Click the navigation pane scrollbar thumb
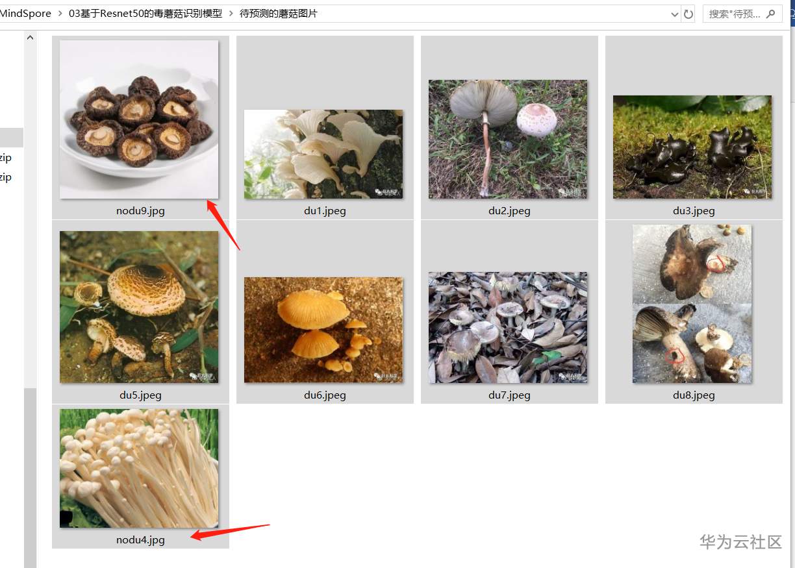795x568 pixels. click(x=30, y=478)
